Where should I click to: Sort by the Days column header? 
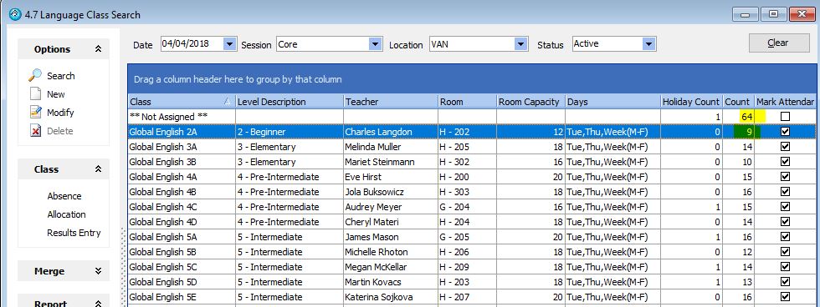click(612, 102)
